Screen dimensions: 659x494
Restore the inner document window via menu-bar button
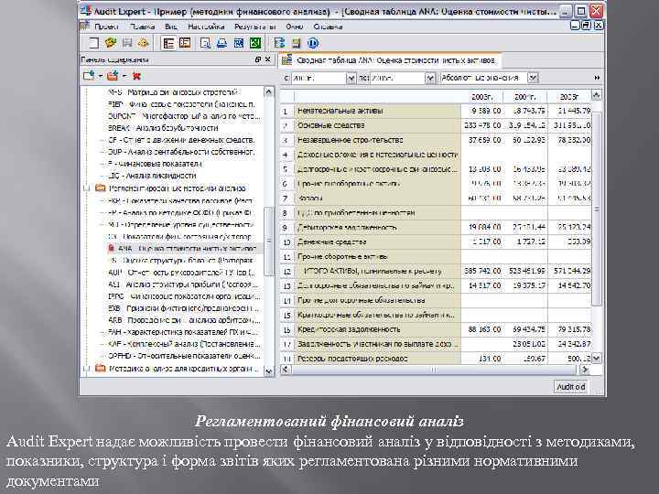[x=586, y=26]
